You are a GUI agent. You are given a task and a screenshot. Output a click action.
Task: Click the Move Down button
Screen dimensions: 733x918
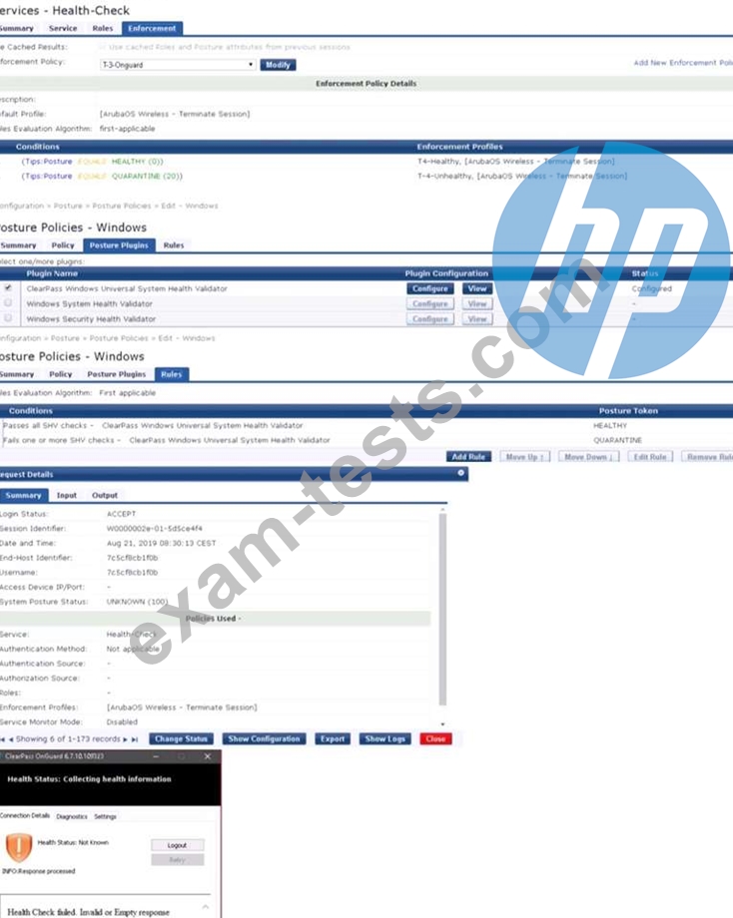coord(588,457)
